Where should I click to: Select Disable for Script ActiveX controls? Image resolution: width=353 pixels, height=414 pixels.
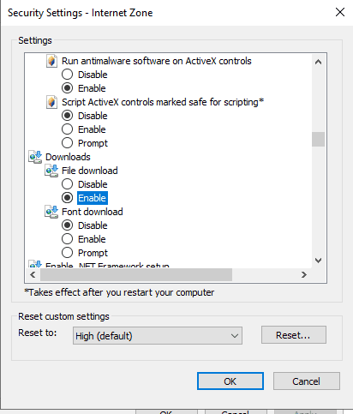[x=67, y=116]
